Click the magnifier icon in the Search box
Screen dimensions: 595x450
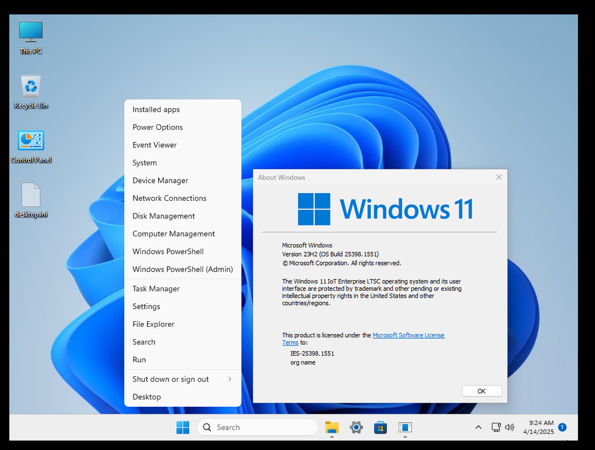[x=207, y=427]
